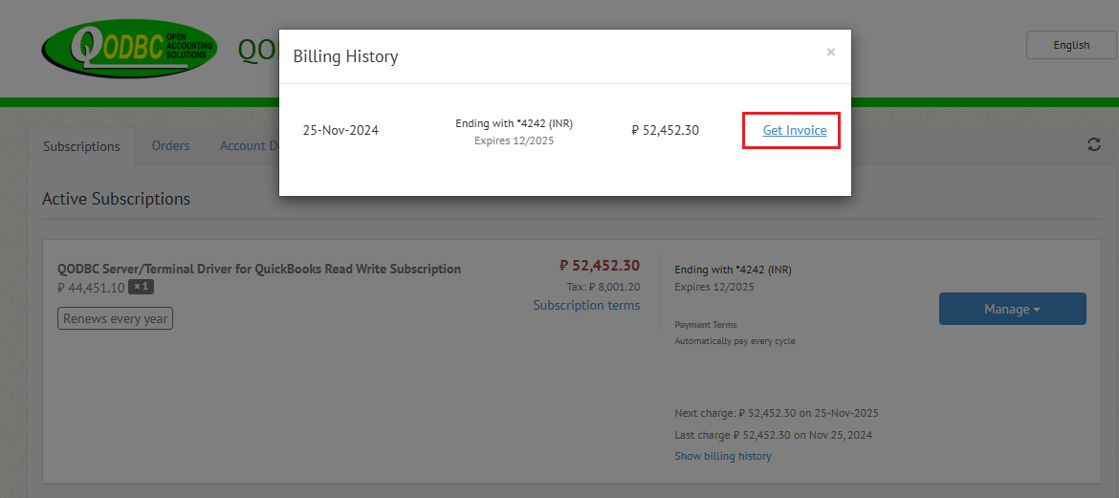The image size is (1119, 498).
Task: Close the Billing History dialog
Action: 831,52
